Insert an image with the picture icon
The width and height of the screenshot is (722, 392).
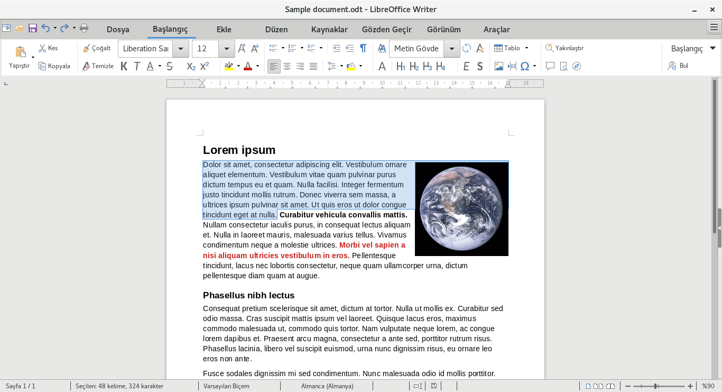click(498, 66)
